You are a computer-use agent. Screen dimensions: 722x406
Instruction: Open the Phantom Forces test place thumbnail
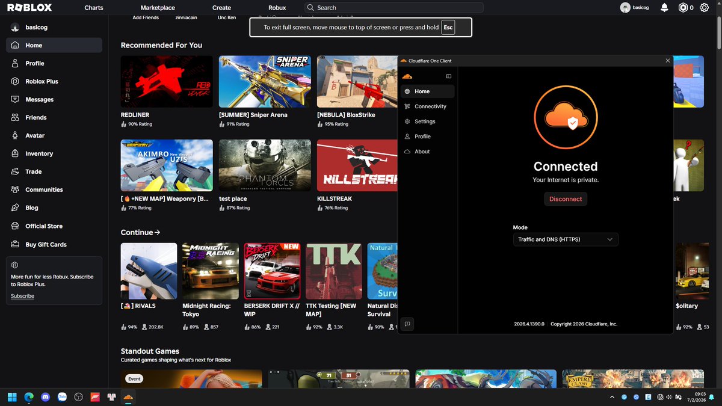click(x=265, y=165)
